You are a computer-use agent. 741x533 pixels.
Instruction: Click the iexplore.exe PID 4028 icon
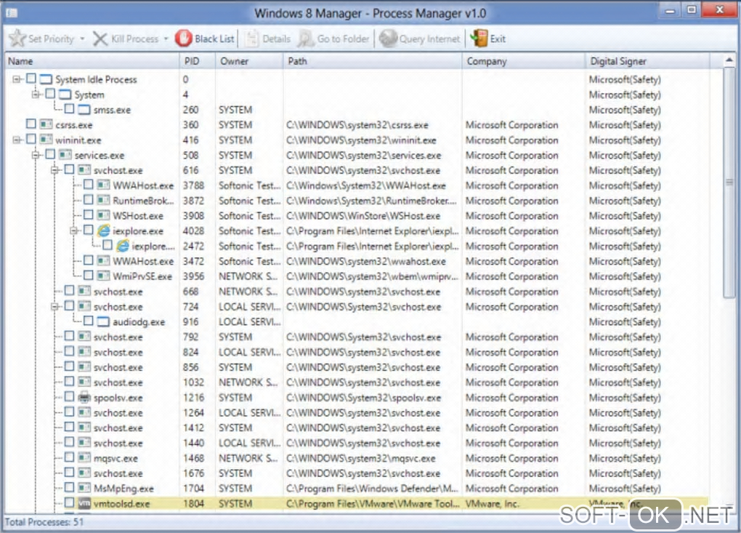tap(103, 231)
